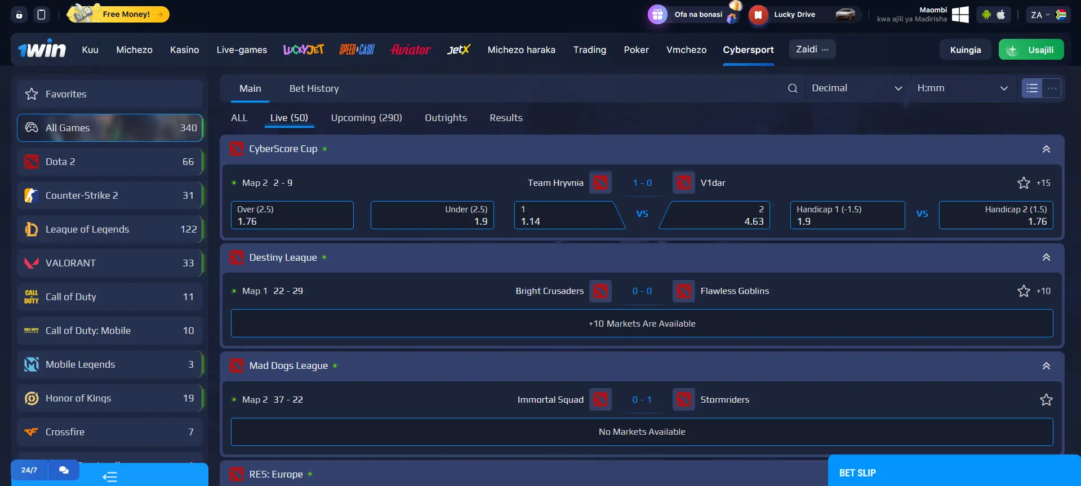Open the Speed & Cash game

pos(357,50)
